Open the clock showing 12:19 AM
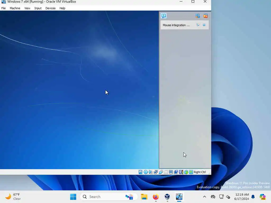This screenshot has height=203, width=271. tap(241, 197)
